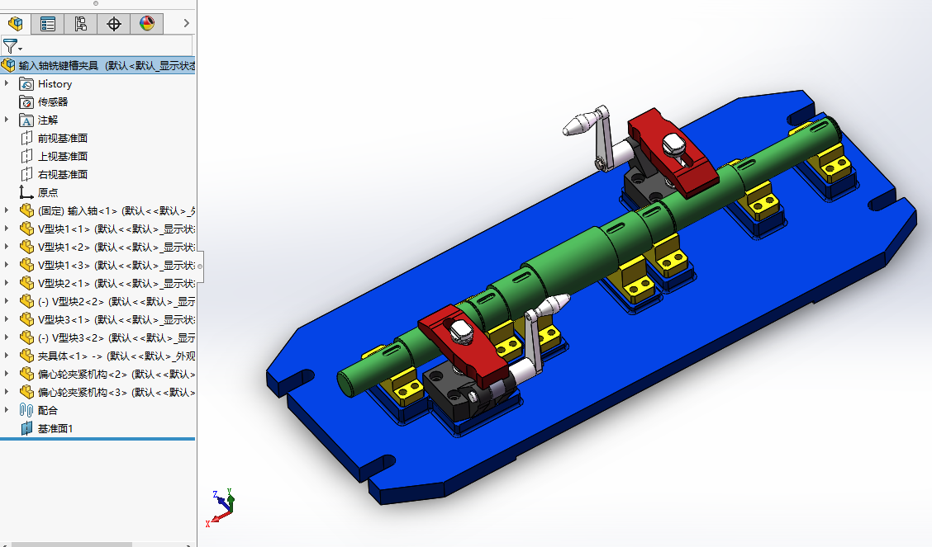Screen dimensions: 932x547
Task: Open the ConfigurationManager tab
Action: click(80, 23)
